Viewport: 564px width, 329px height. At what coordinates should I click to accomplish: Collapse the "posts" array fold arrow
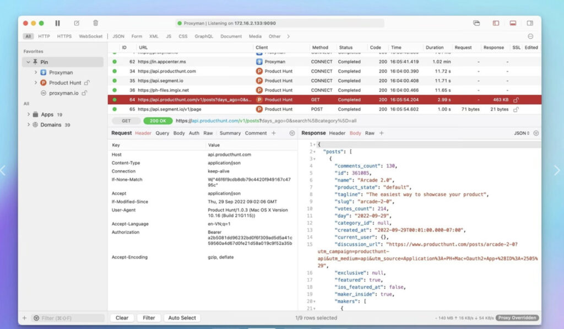click(314, 152)
